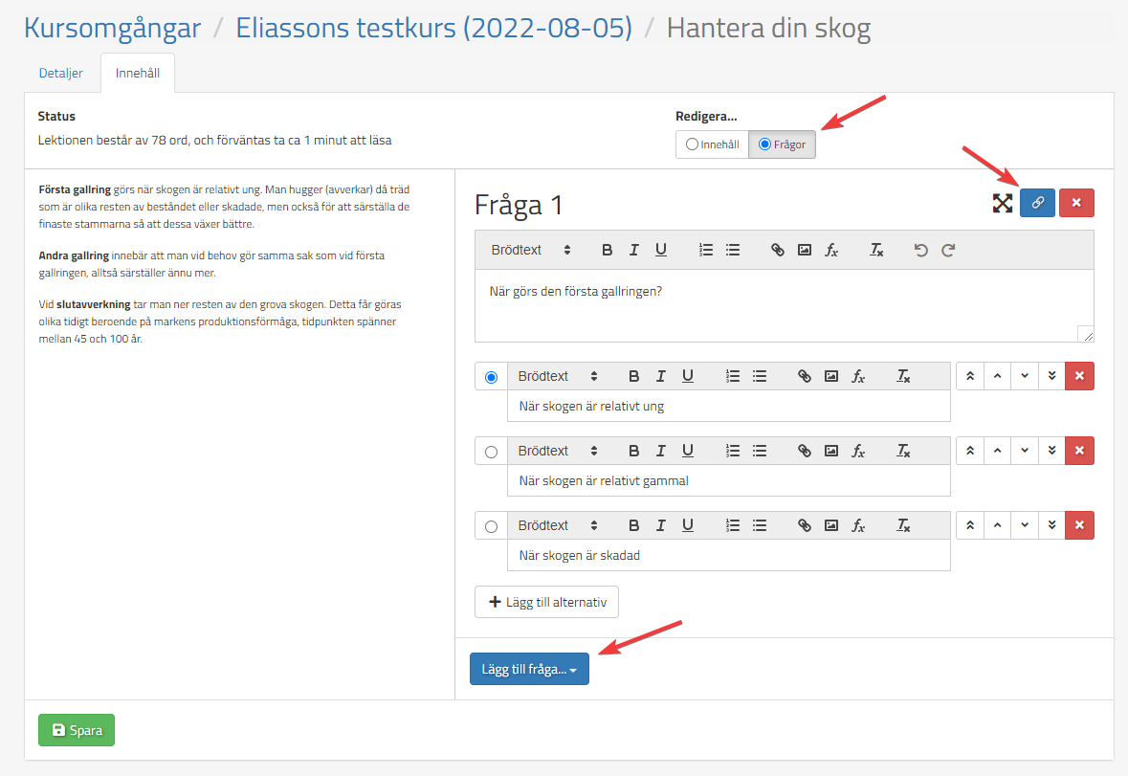Screen dimensions: 1128x776
Task: Delete Fråga 1 with red X button
Action: tap(1076, 203)
